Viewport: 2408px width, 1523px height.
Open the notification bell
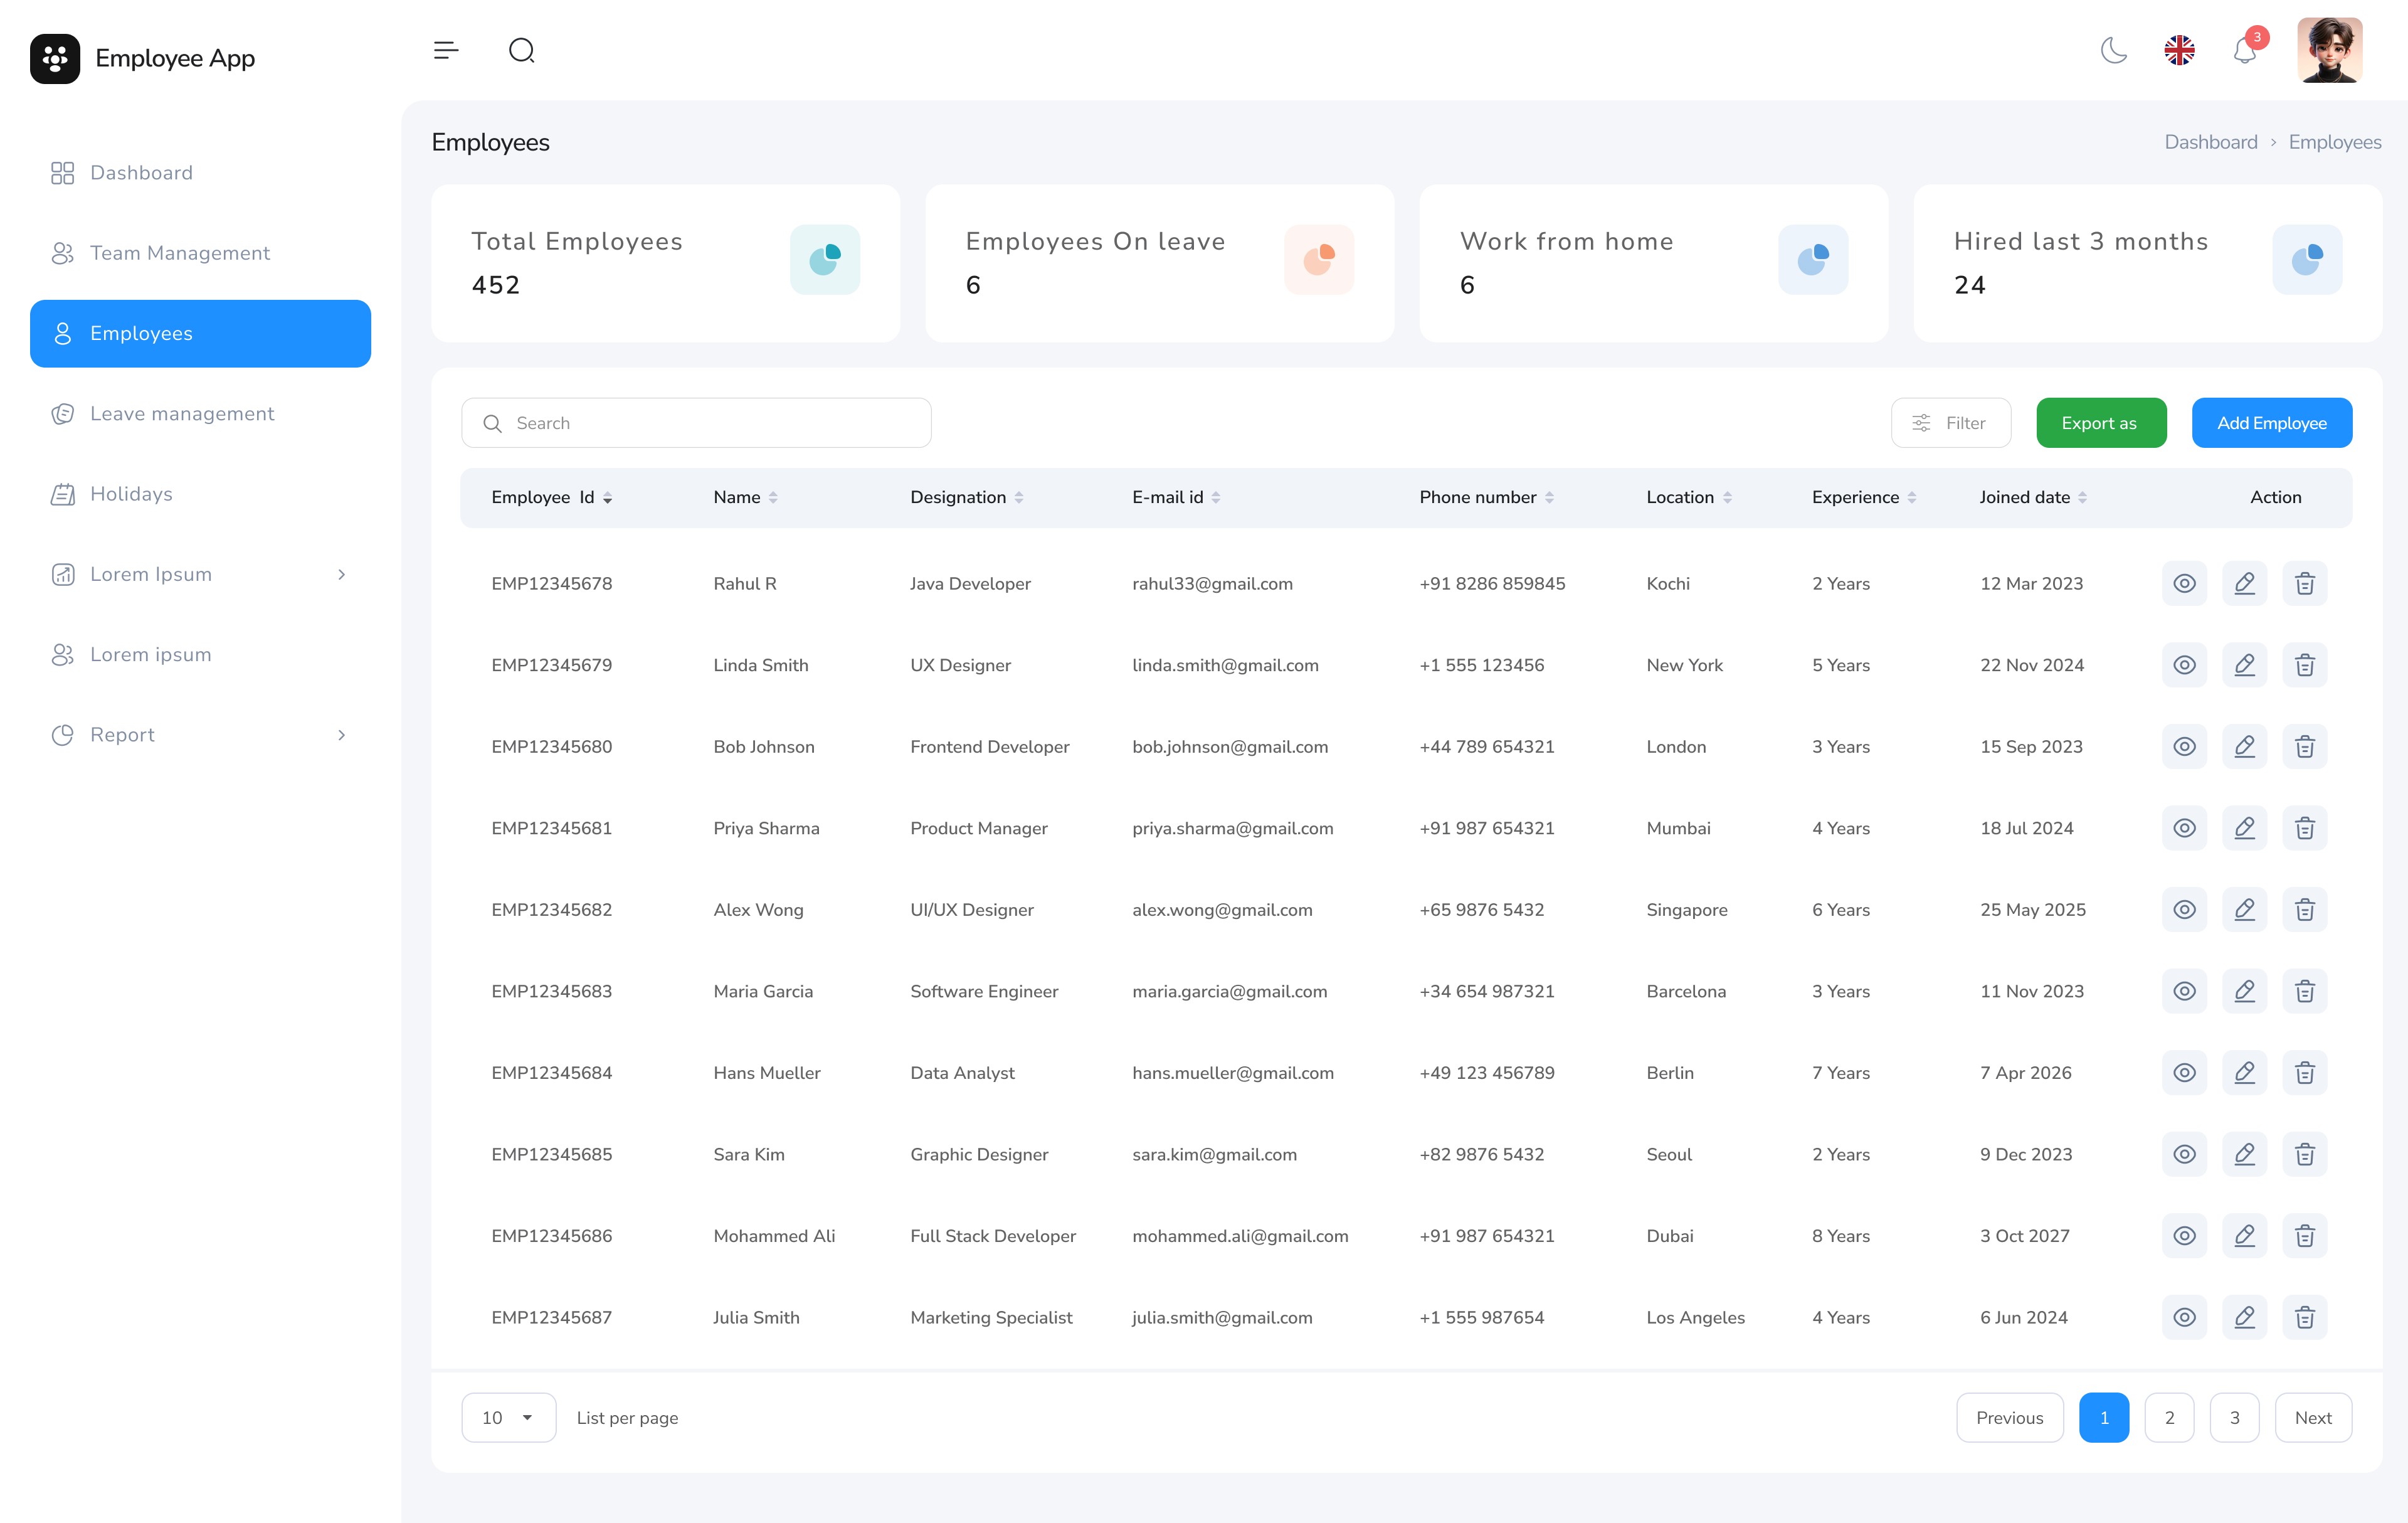tap(2244, 50)
